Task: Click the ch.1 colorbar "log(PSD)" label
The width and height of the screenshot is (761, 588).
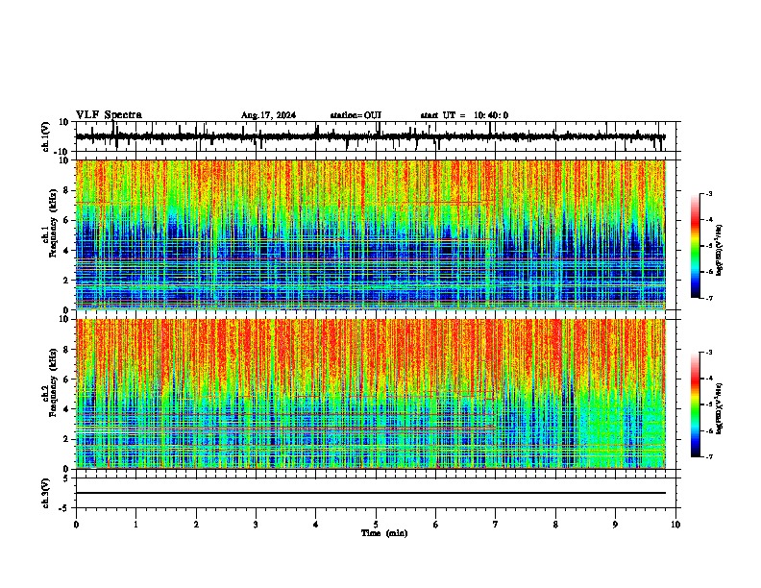Action: pos(719,251)
